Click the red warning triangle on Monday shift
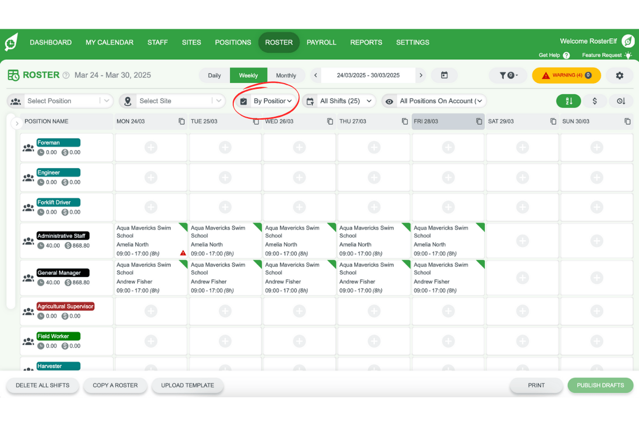This screenshot has width=639, height=426. [x=183, y=253]
